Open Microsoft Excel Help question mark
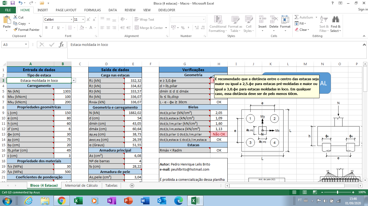 [x=332, y=3]
